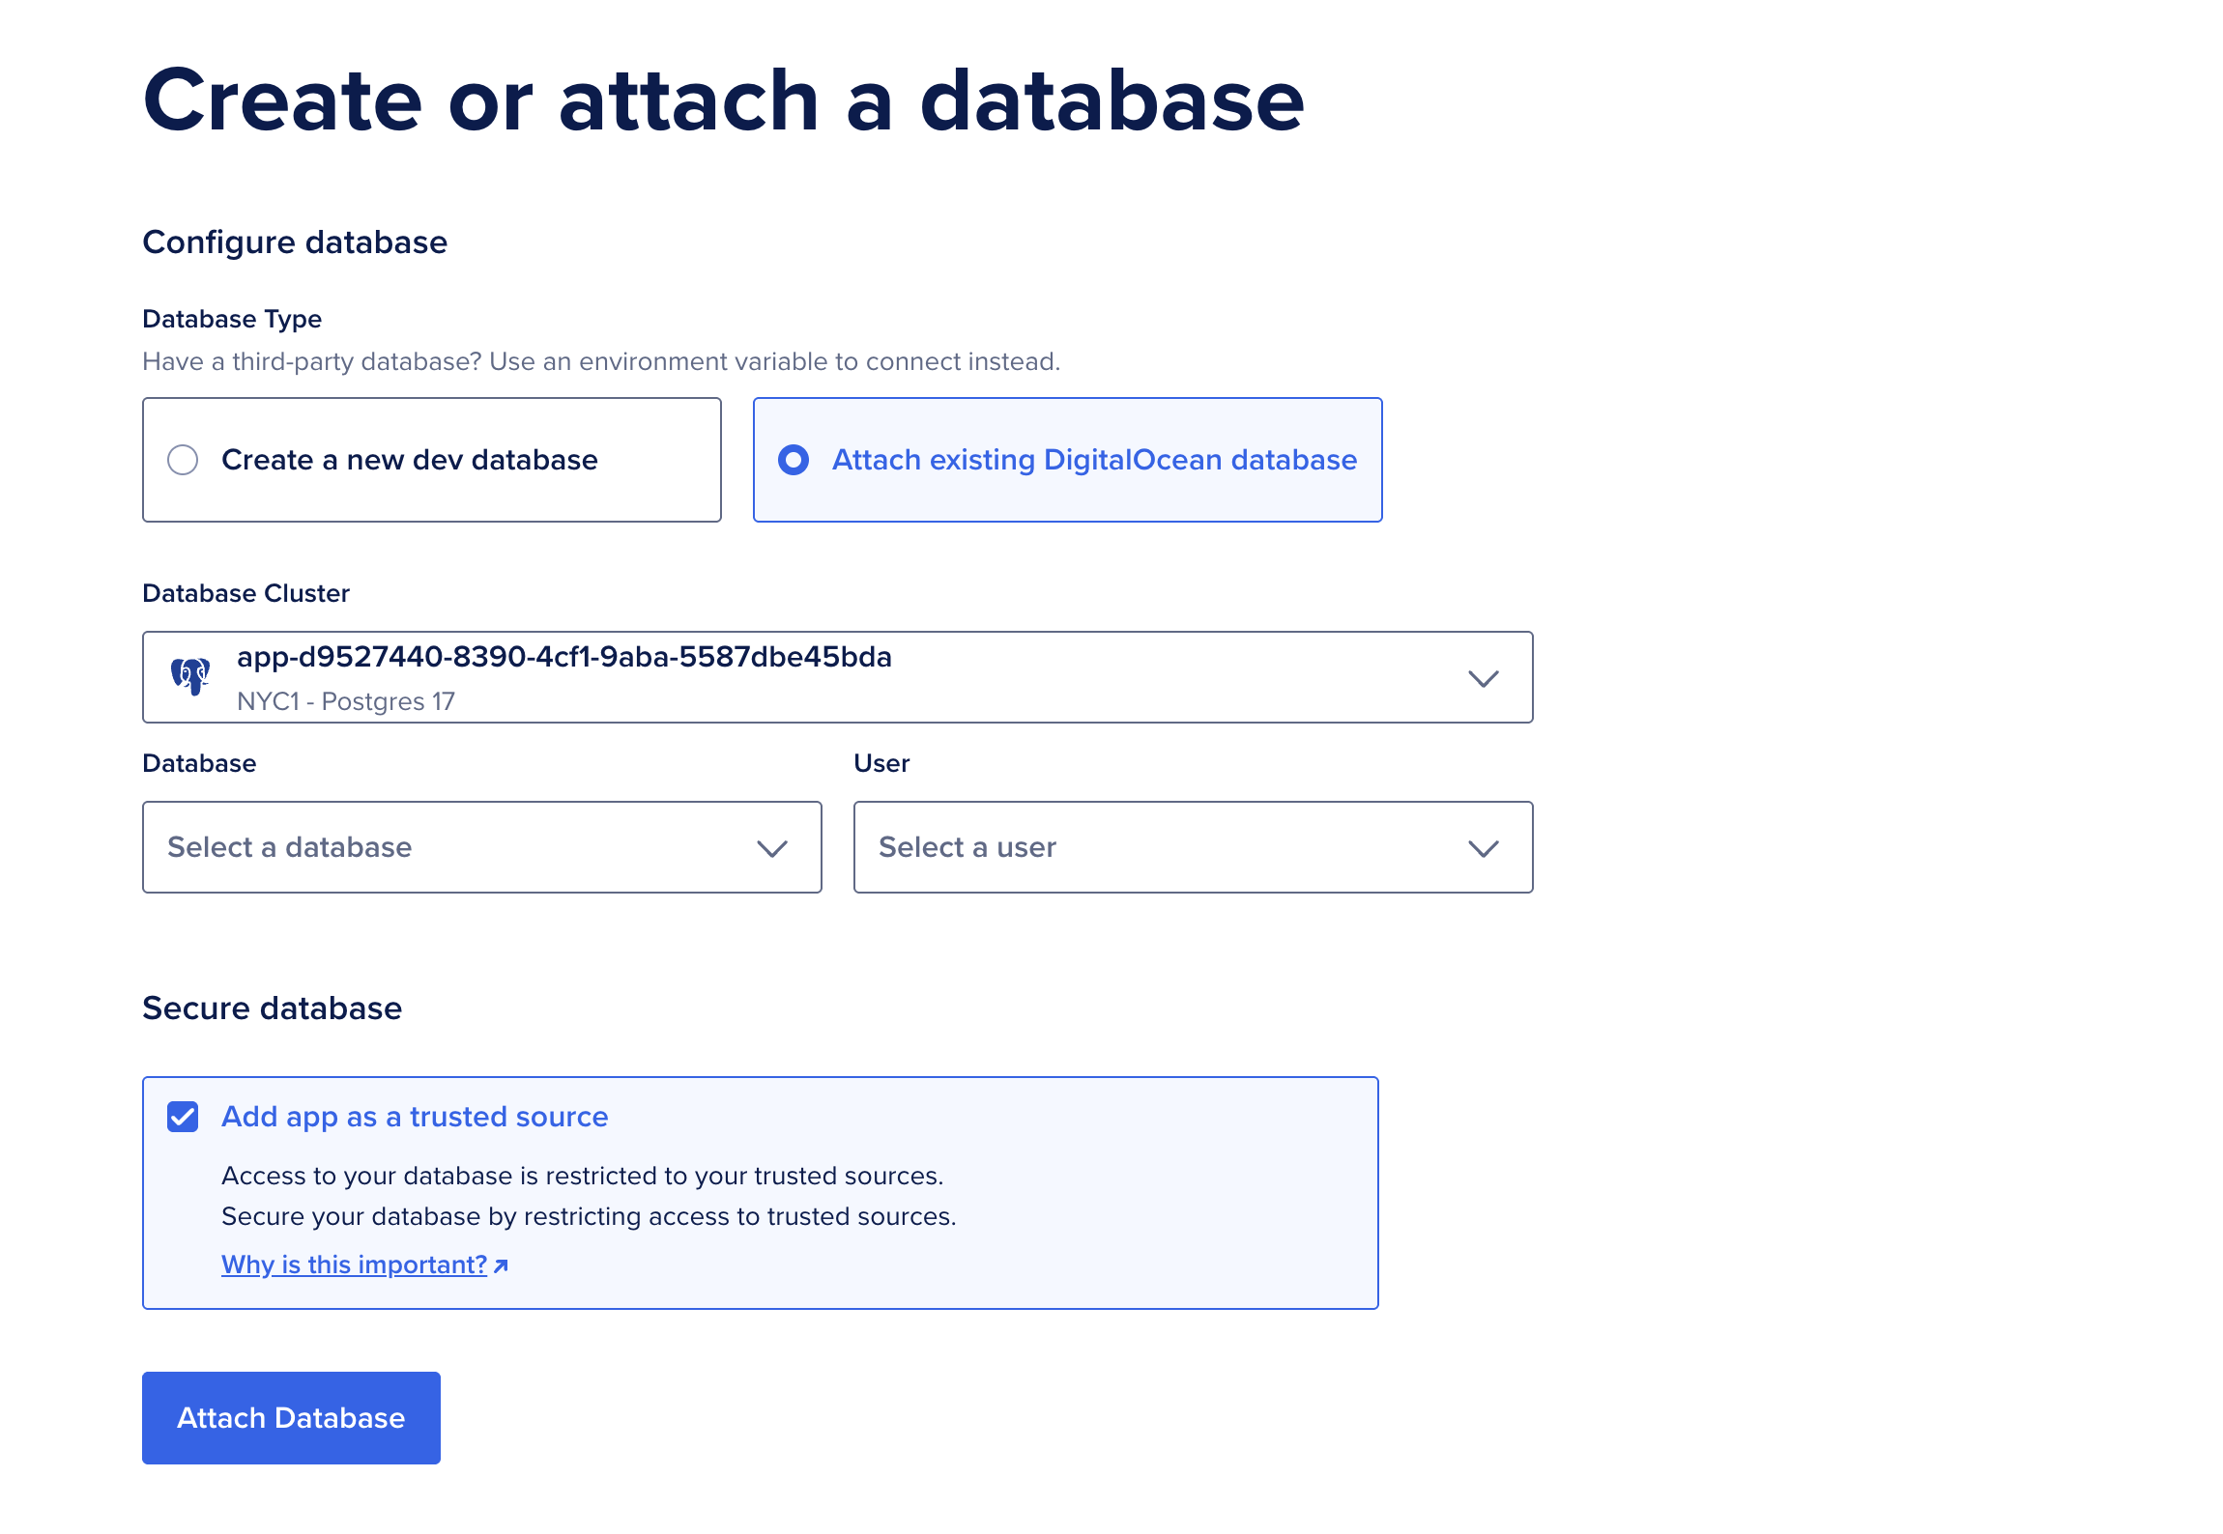This screenshot has width=2223, height=1534.
Task: Open the "Select a database" dropdown
Action: (x=481, y=848)
